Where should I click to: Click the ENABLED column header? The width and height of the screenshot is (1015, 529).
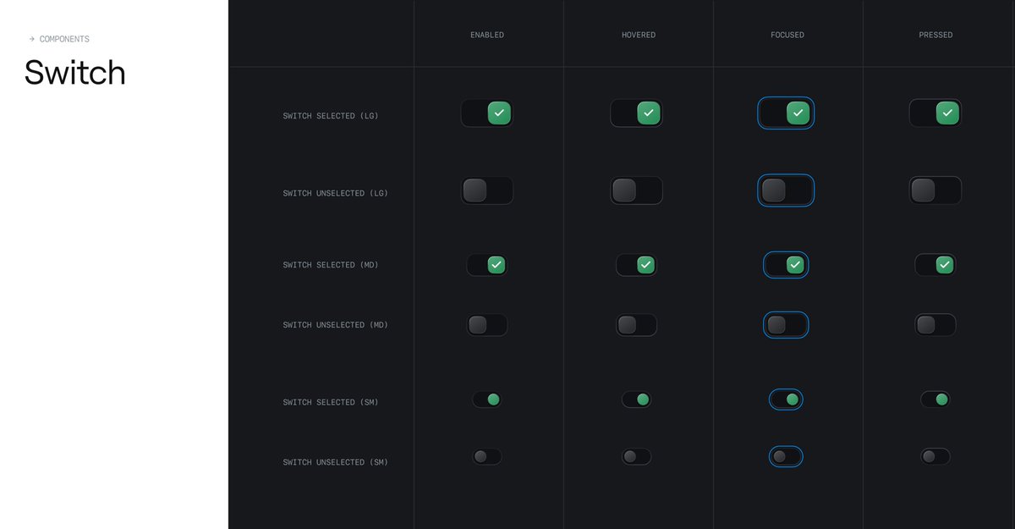(x=487, y=35)
